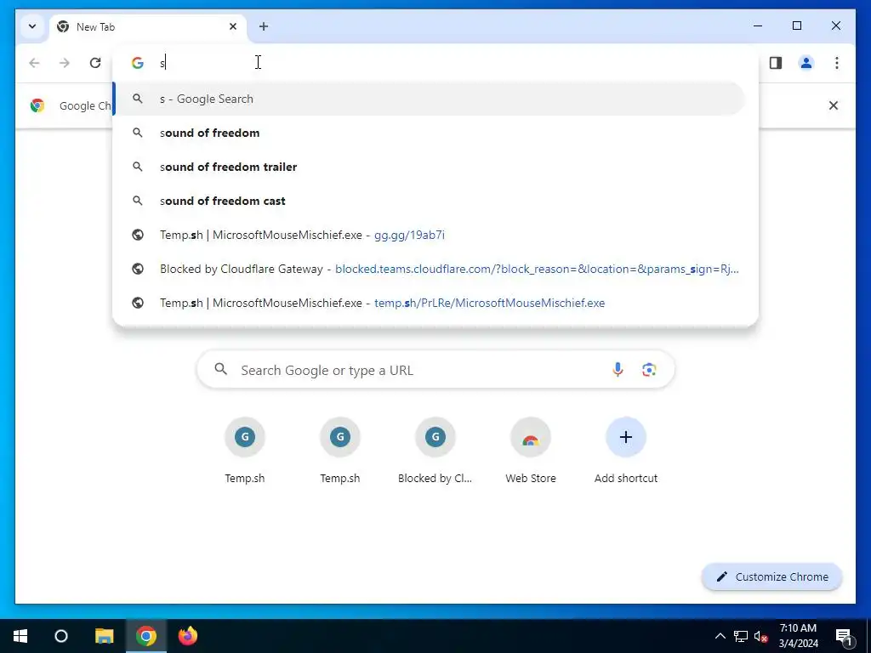Open the first Temp.sh shortcut
This screenshot has width=871, height=653.
tap(245, 451)
